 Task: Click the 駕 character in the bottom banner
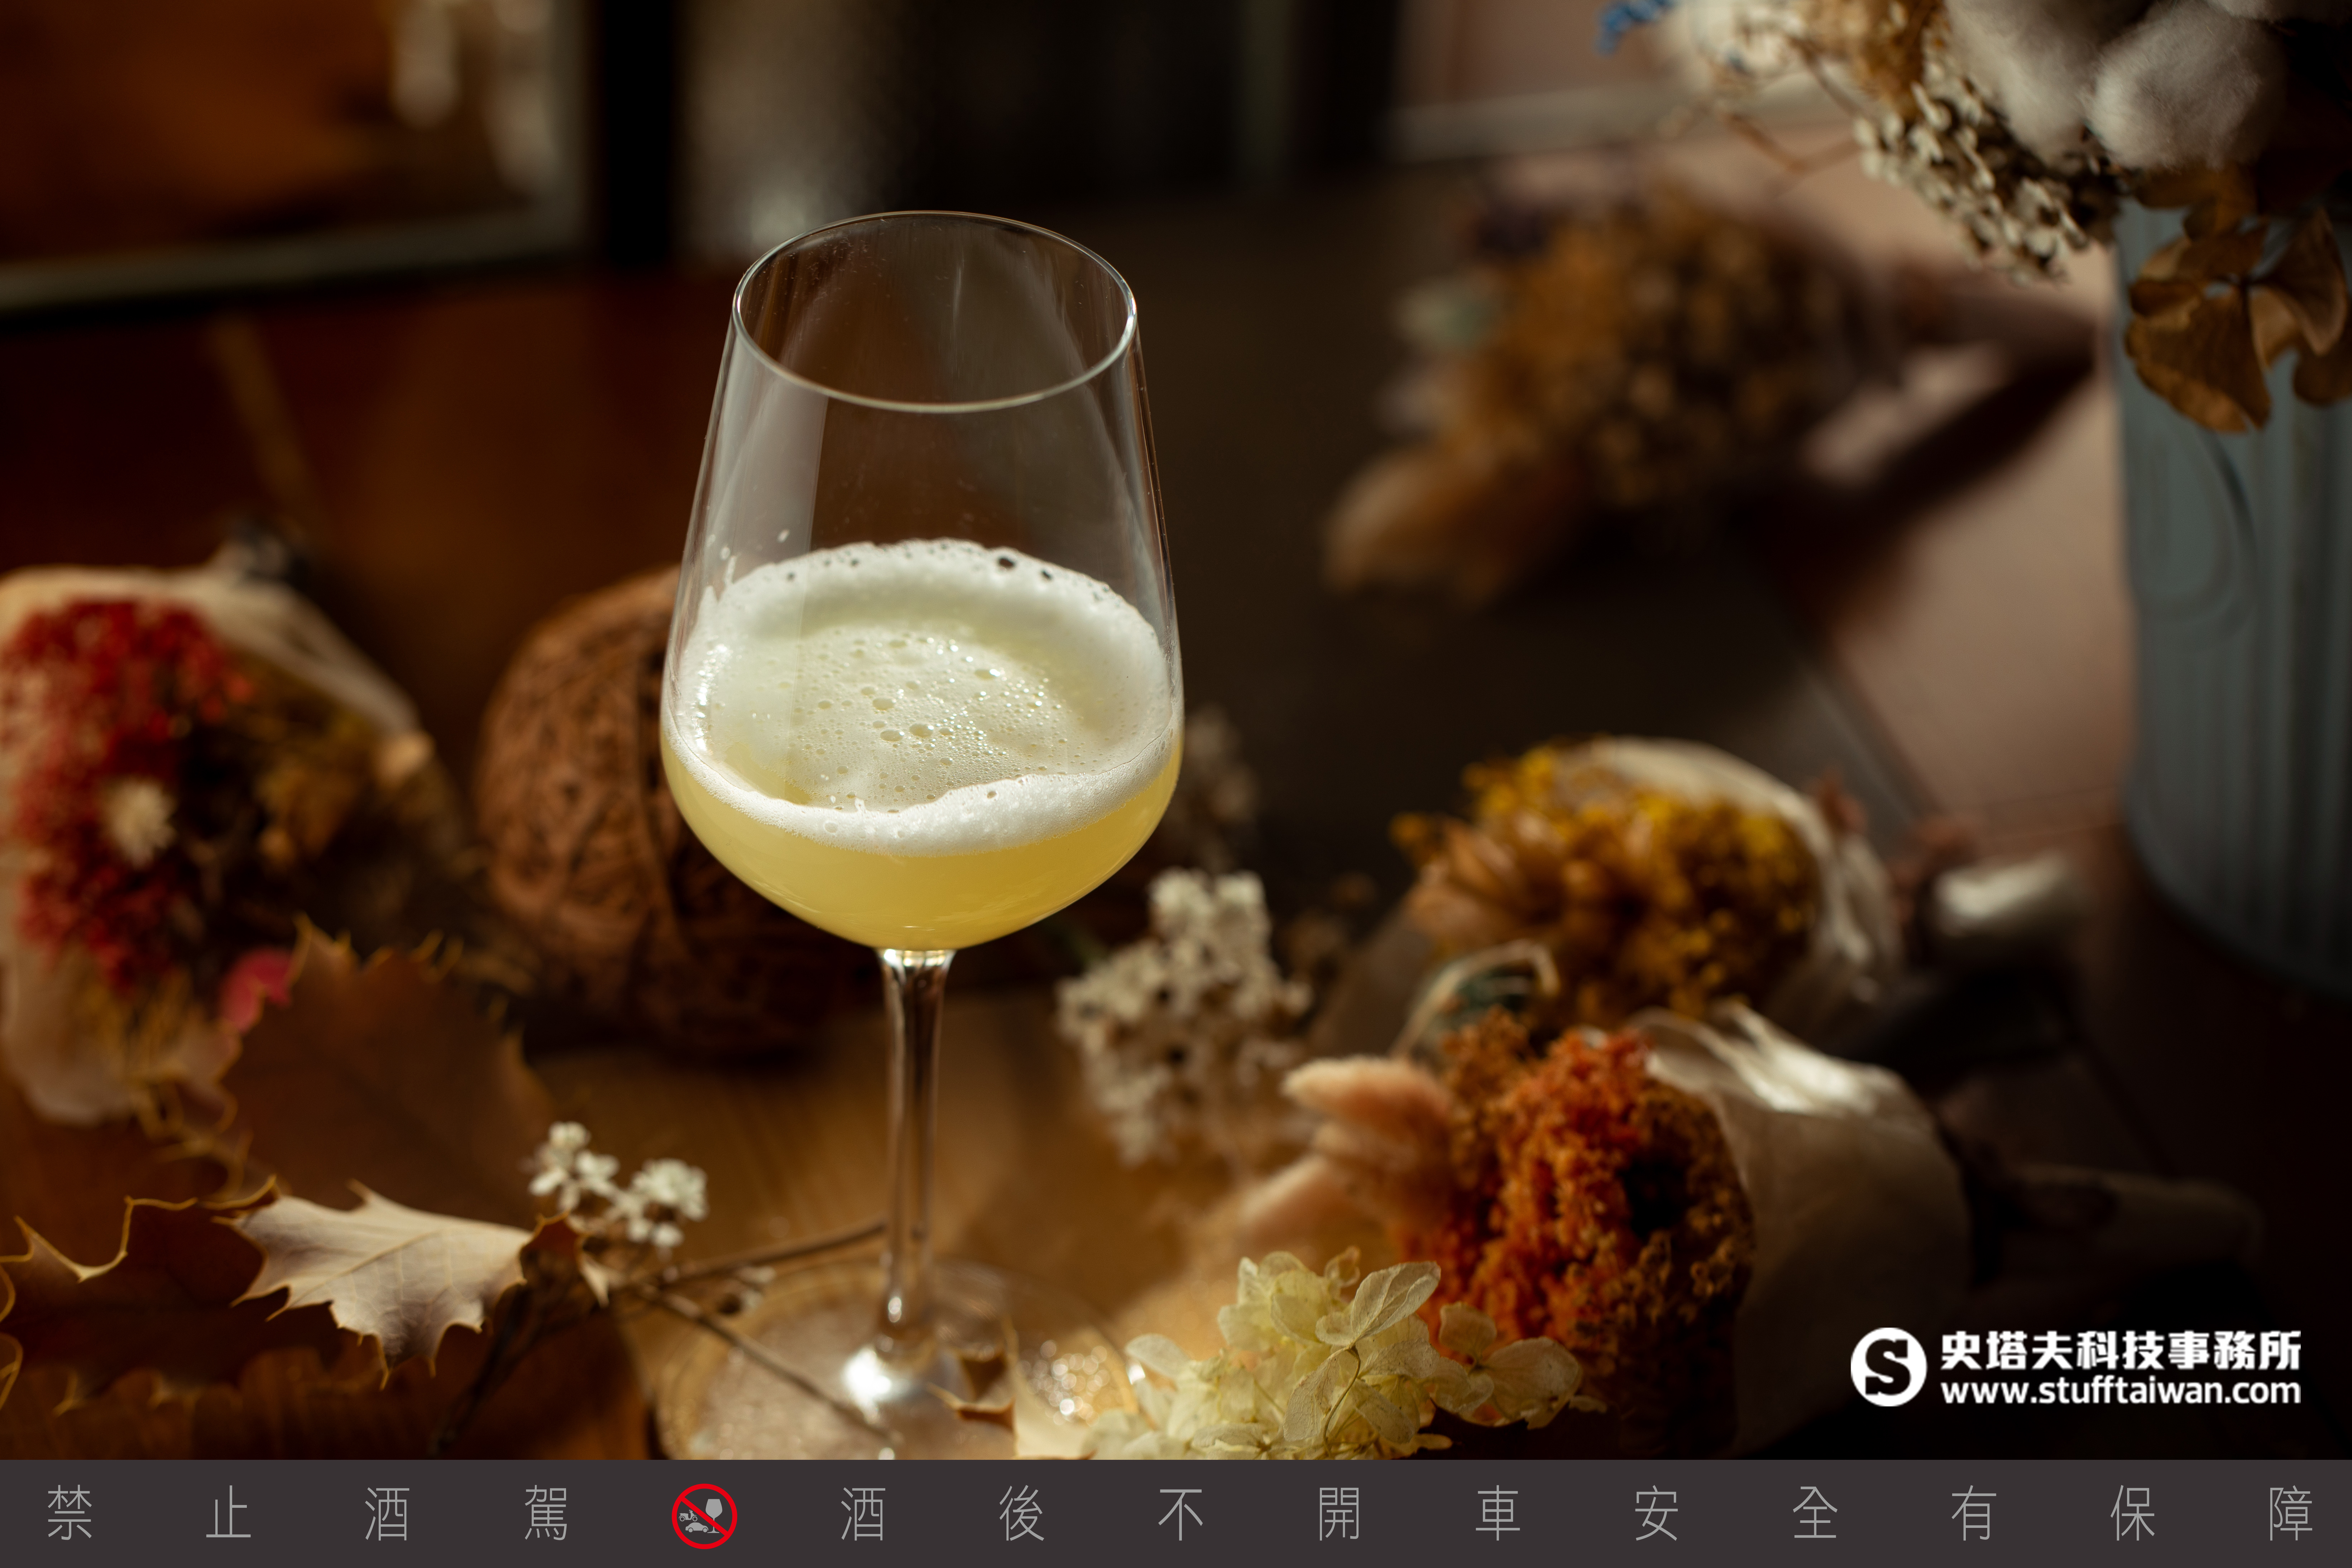pos(546,1514)
